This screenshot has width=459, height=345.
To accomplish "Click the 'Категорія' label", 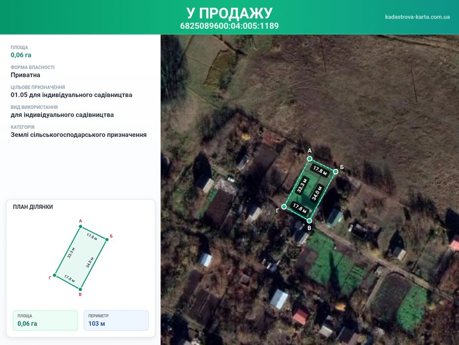I will (23, 127).
